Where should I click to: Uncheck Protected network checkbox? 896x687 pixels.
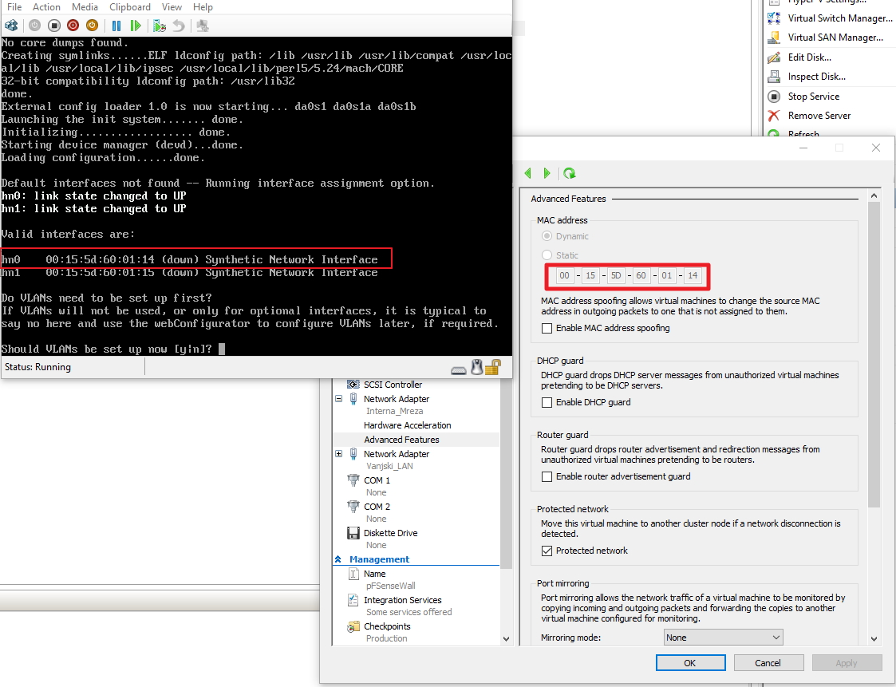547,551
